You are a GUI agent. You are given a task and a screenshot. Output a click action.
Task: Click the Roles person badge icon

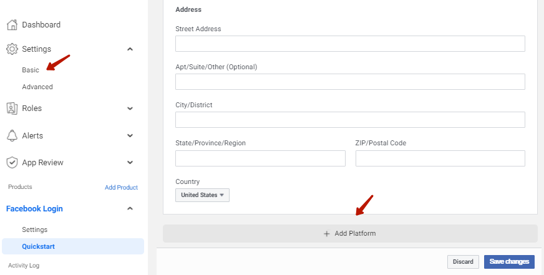pyautogui.click(x=12, y=109)
